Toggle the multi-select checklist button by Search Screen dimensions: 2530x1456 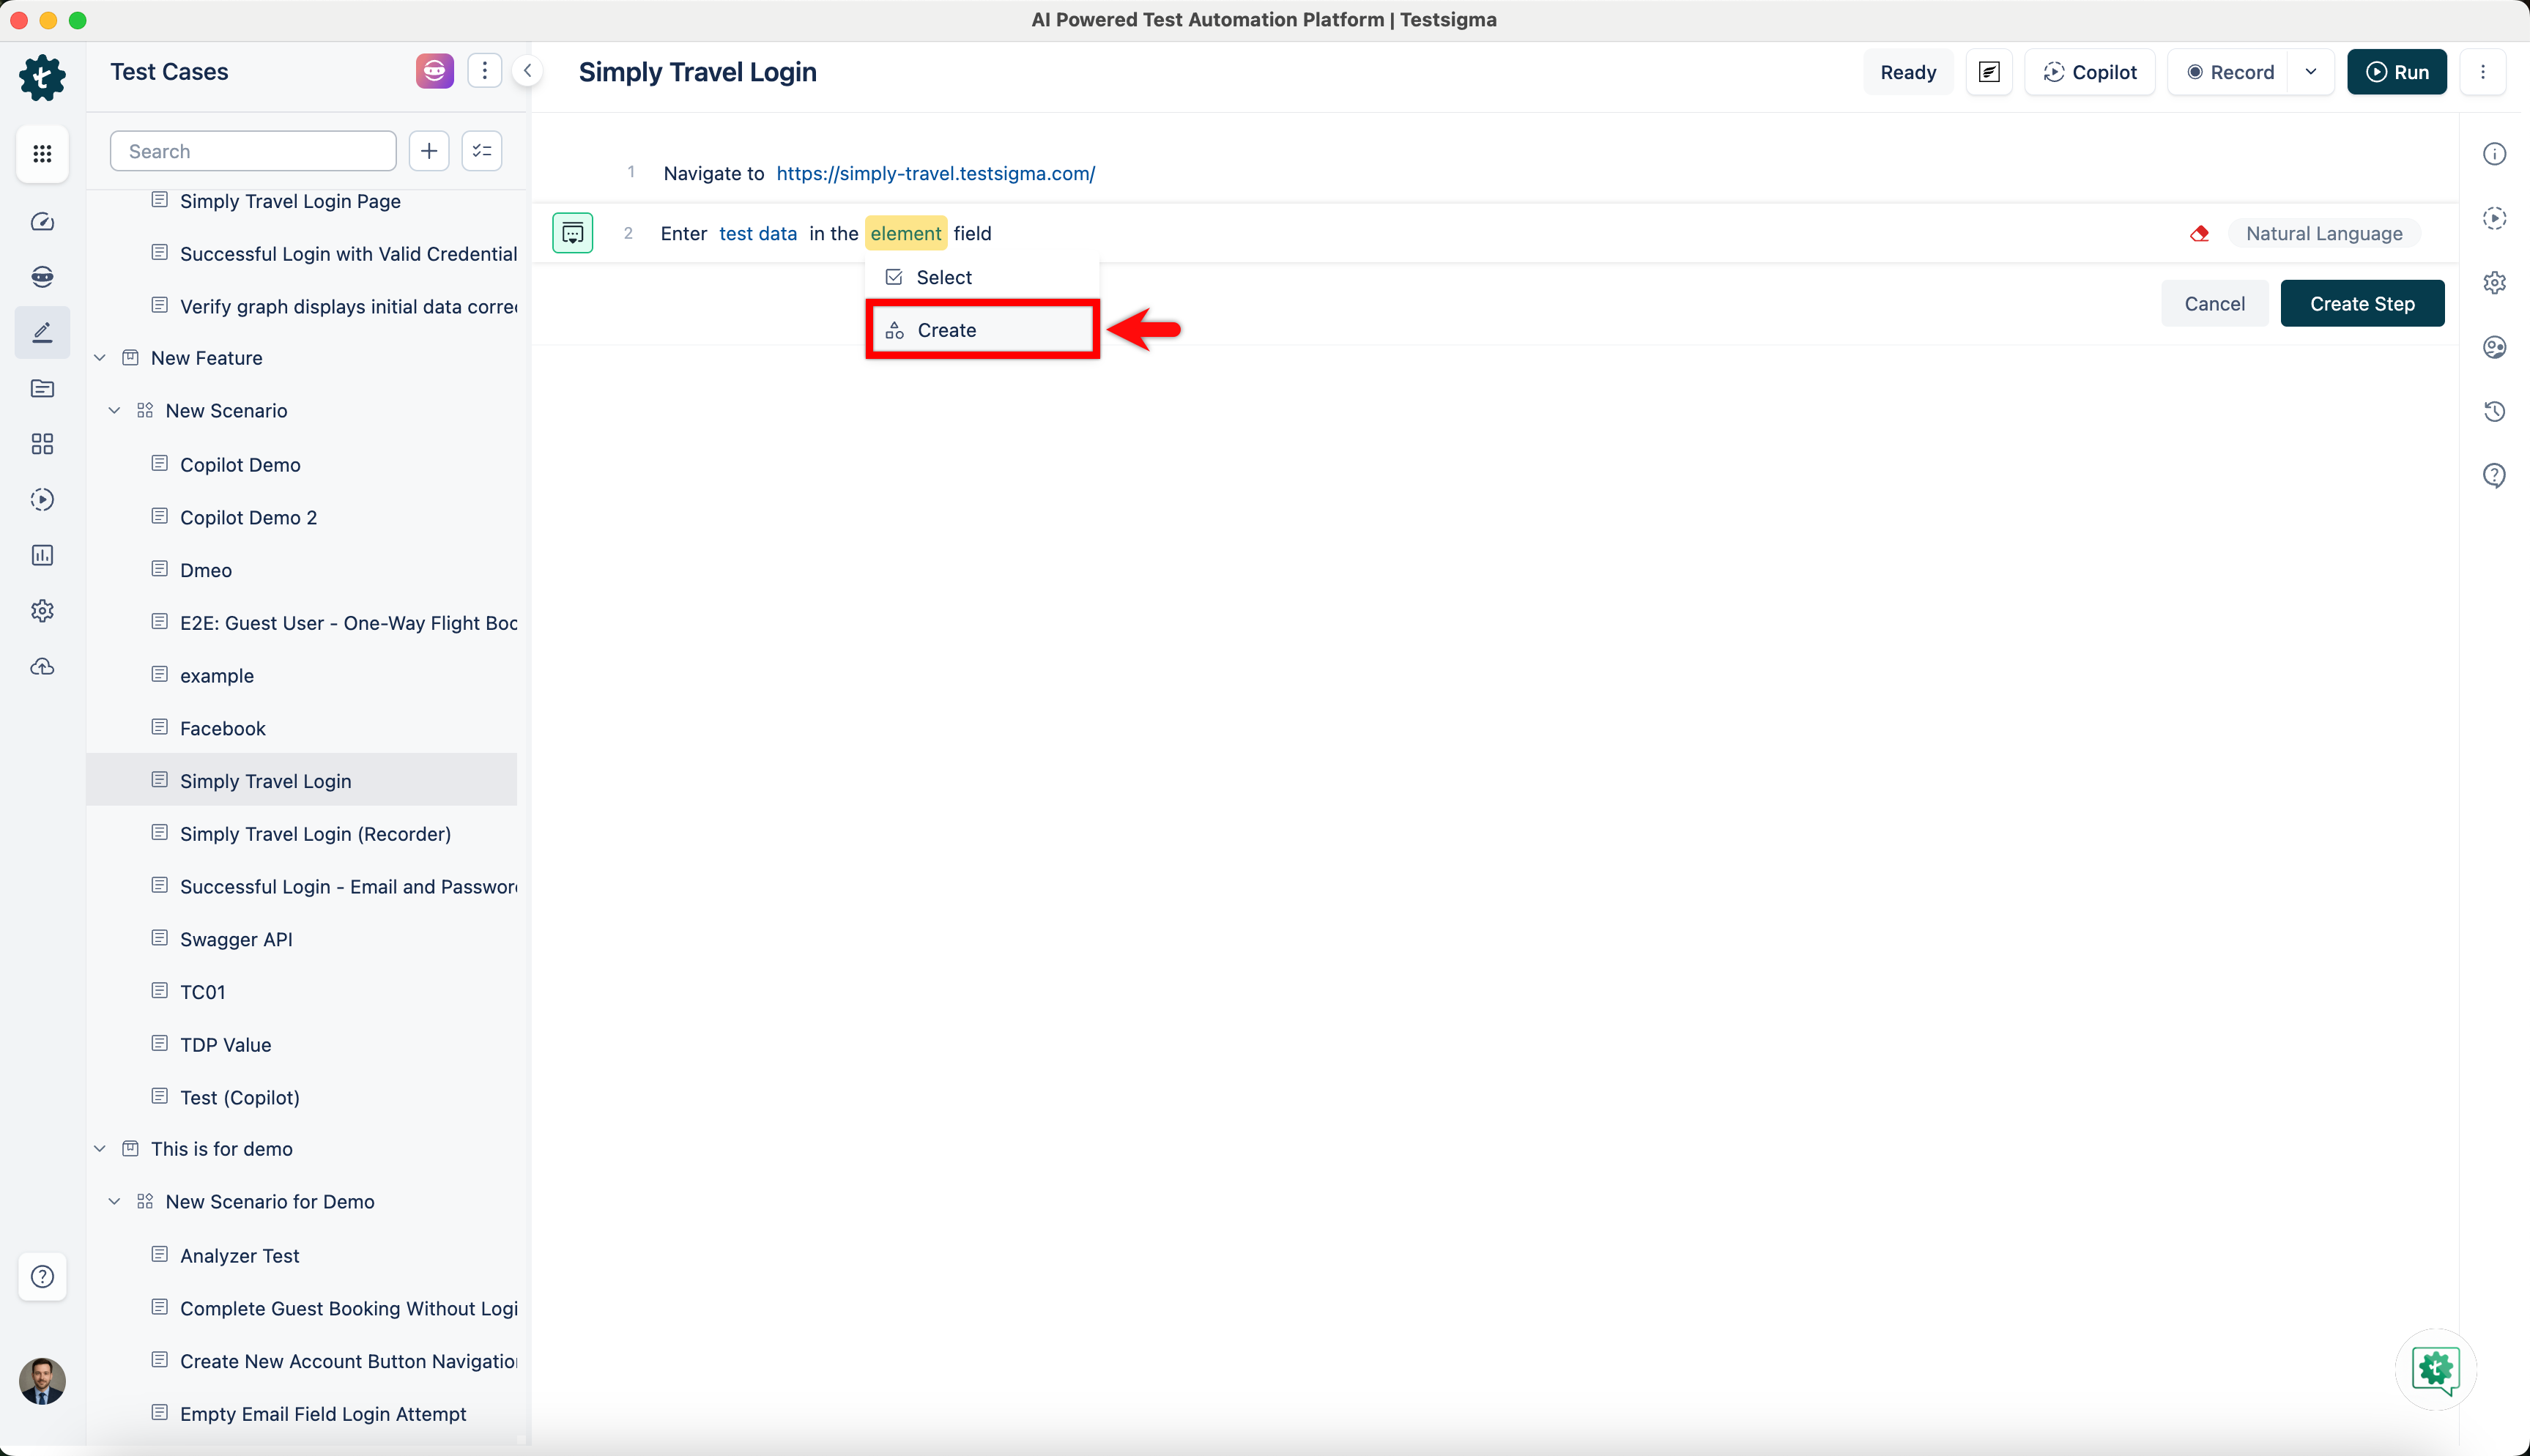click(x=482, y=151)
